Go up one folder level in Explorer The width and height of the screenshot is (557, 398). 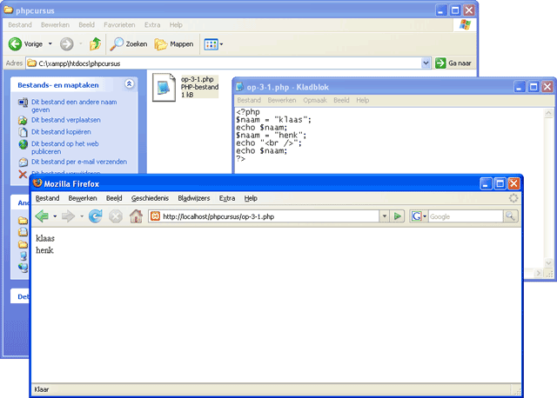point(95,44)
